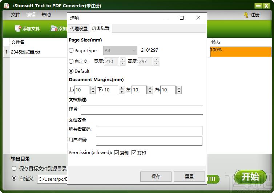Select the custom page size radio option
Viewport: 274px width, 193px height.
pyautogui.click(x=71, y=62)
